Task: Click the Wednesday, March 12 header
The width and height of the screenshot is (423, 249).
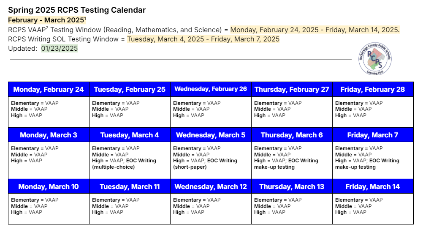Action: pos(211,186)
